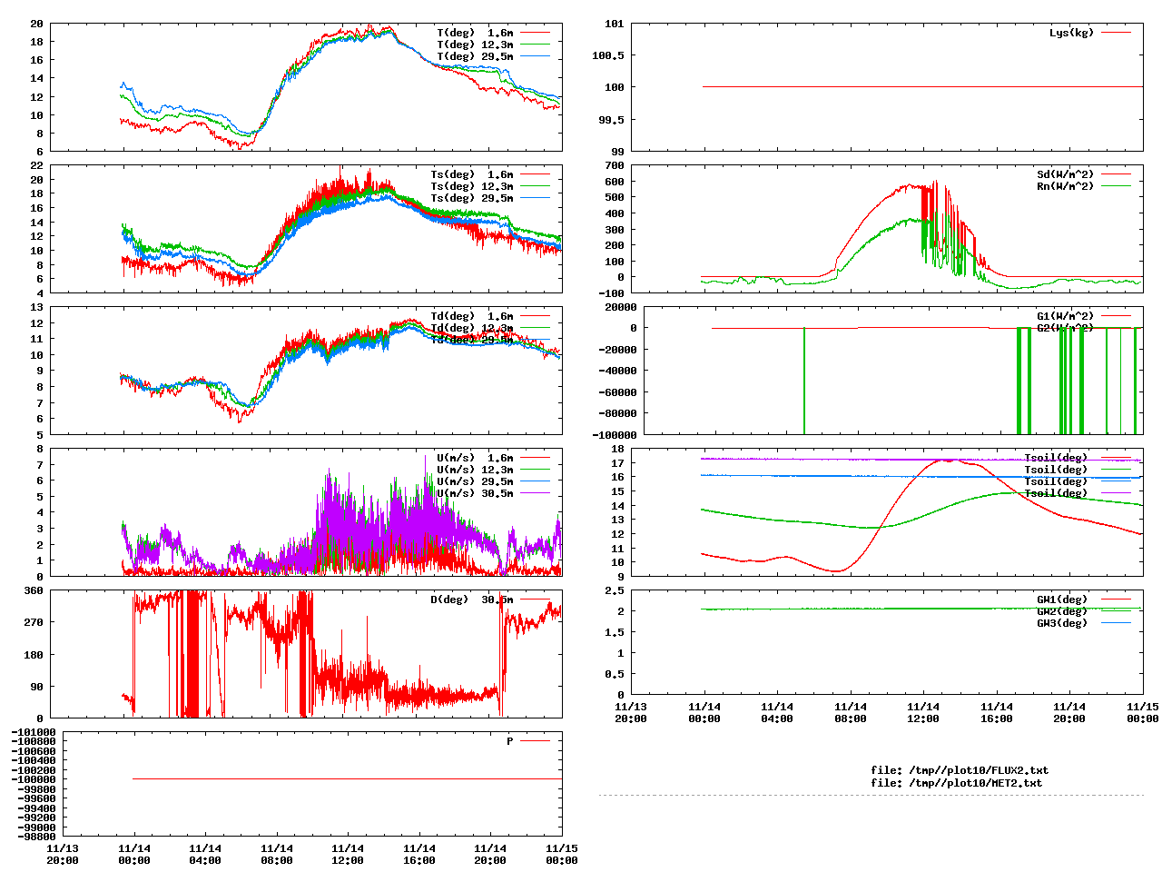Select the Ts(deg) 12.3m legend entry
Viewport: 1162px width, 872px height.
(x=472, y=186)
